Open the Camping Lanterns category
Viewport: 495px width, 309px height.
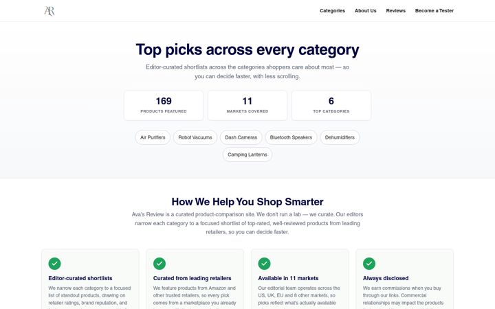click(247, 154)
